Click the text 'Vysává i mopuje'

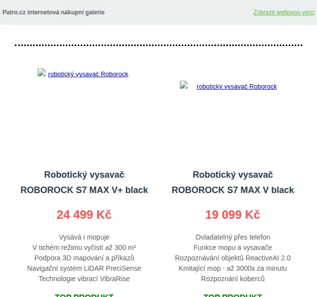click(84, 237)
